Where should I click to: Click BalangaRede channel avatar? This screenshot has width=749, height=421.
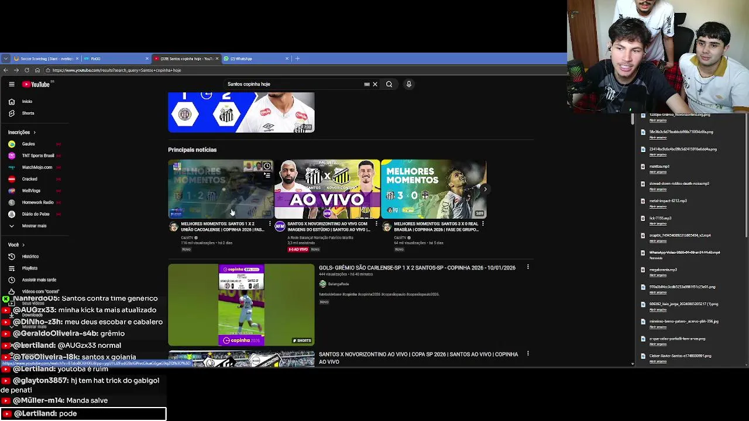322,284
